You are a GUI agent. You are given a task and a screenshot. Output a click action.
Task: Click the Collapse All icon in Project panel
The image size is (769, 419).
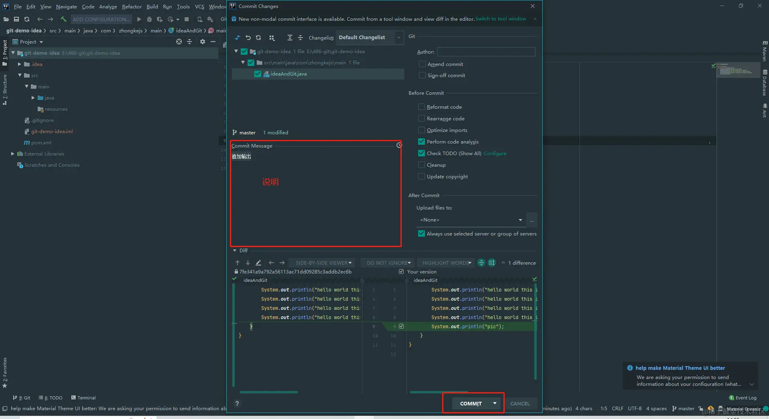[189, 42]
